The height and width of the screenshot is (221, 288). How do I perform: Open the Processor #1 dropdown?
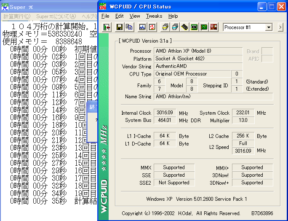click(269, 27)
